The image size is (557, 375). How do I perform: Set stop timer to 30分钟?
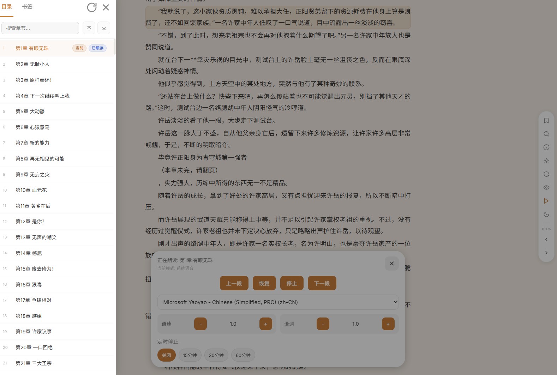(x=216, y=355)
